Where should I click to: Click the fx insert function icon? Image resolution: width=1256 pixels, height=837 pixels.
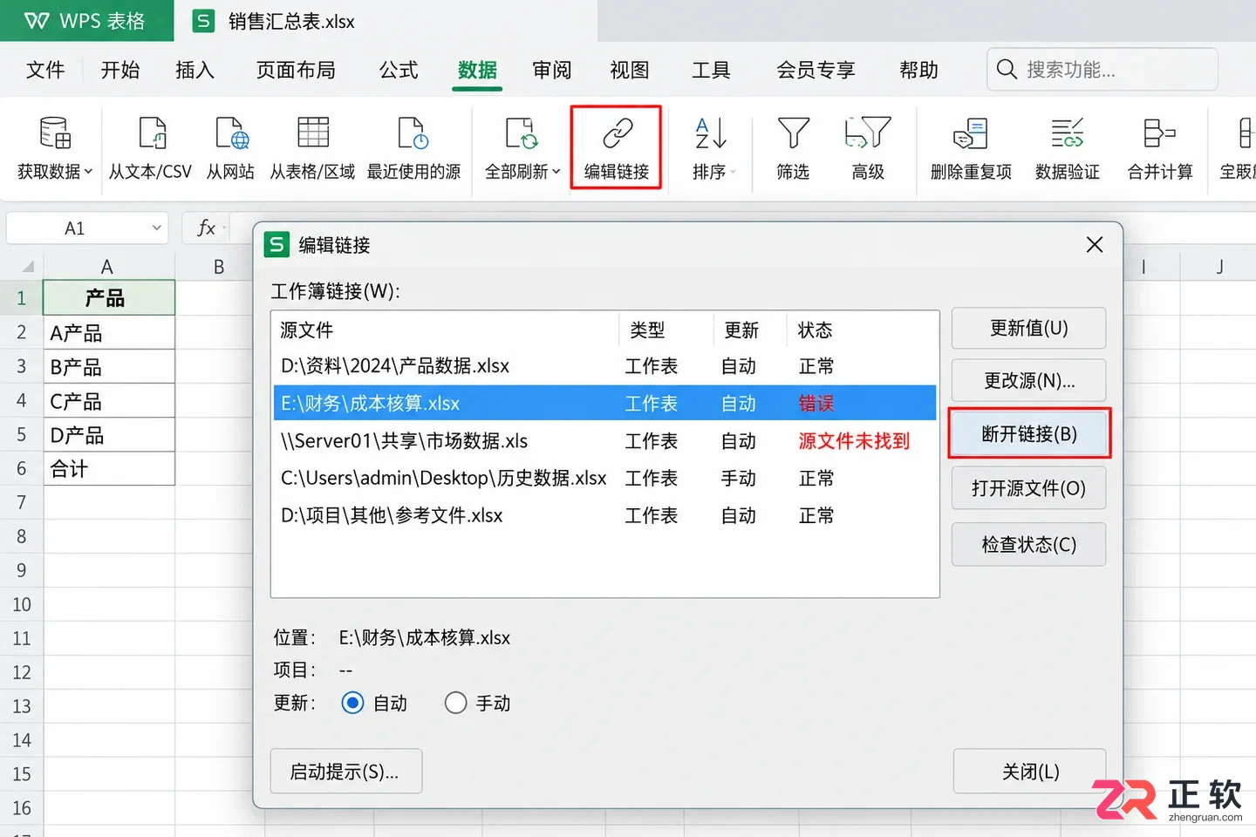(207, 228)
